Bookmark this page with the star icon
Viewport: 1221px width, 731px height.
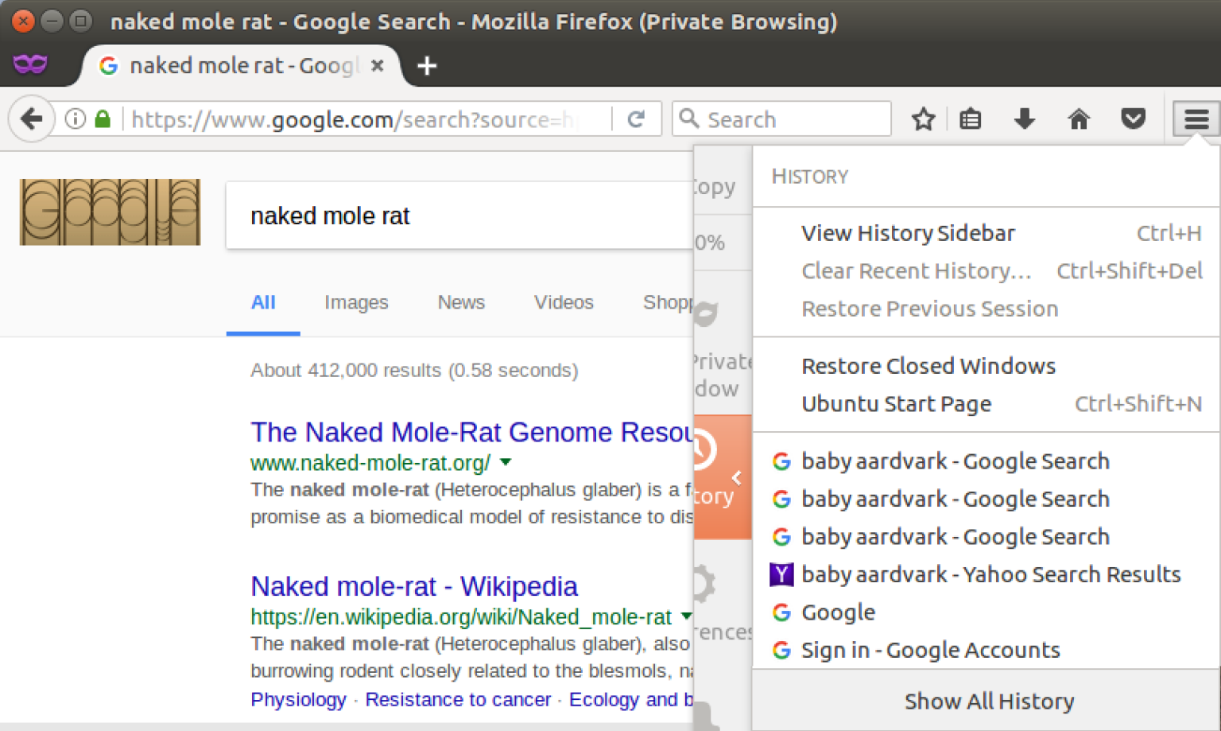(923, 119)
